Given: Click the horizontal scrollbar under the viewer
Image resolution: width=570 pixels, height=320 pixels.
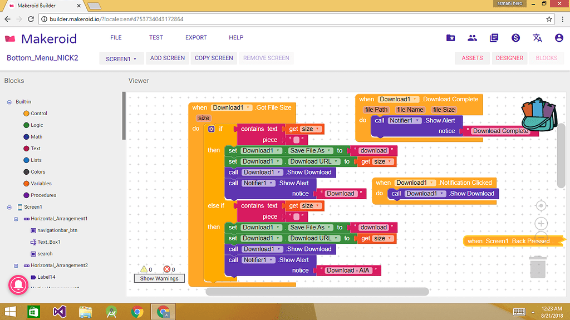Looking at the screenshot, I should (x=317, y=291).
